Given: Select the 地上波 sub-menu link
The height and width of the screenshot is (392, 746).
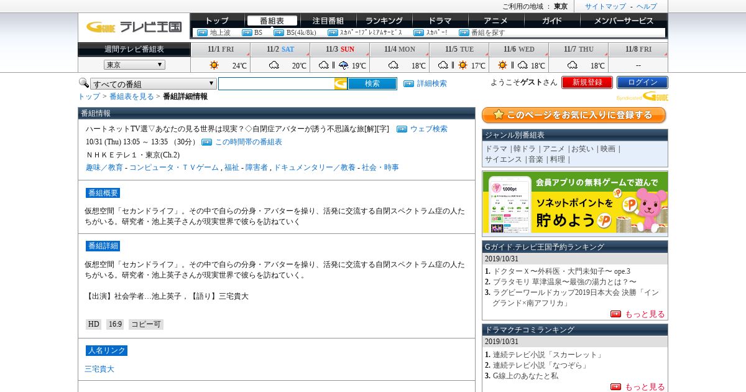Looking at the screenshot, I should [x=220, y=32].
